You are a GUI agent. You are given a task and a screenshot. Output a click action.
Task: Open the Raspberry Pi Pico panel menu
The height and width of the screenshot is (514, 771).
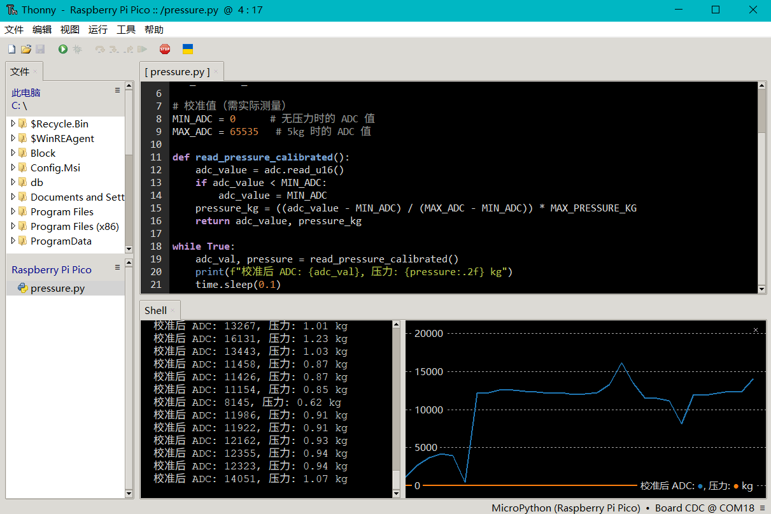[117, 268]
